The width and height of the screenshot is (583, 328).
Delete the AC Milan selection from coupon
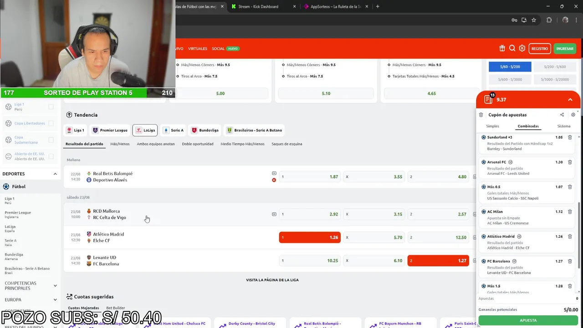pyautogui.click(x=570, y=212)
